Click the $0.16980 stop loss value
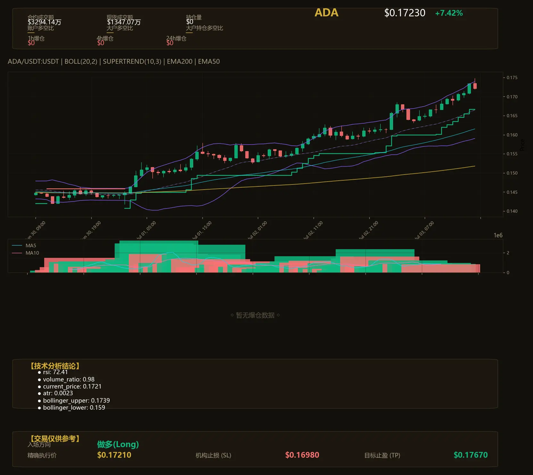Image resolution: width=533 pixels, height=475 pixels. coord(302,455)
